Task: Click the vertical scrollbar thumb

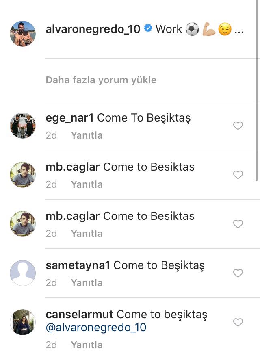Action: (257, 91)
